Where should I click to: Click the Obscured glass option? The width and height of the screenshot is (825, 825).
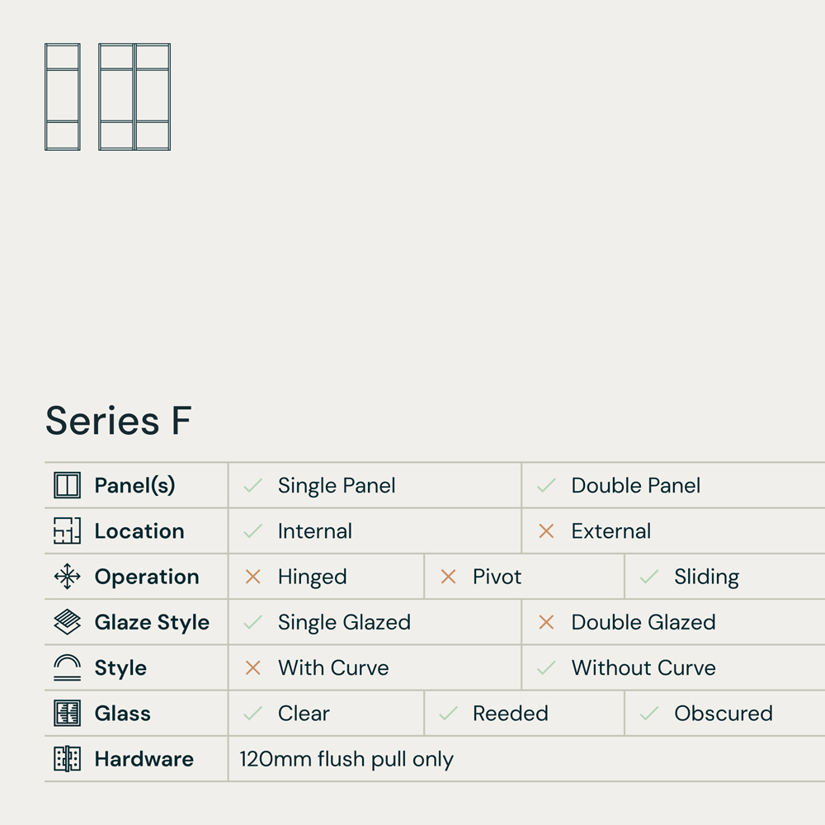click(723, 714)
